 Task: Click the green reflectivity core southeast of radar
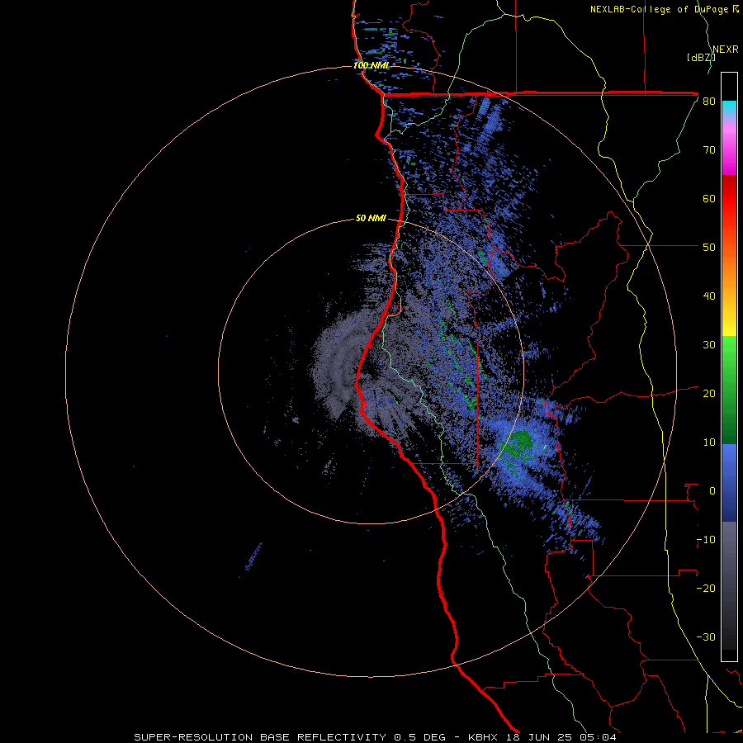click(518, 446)
